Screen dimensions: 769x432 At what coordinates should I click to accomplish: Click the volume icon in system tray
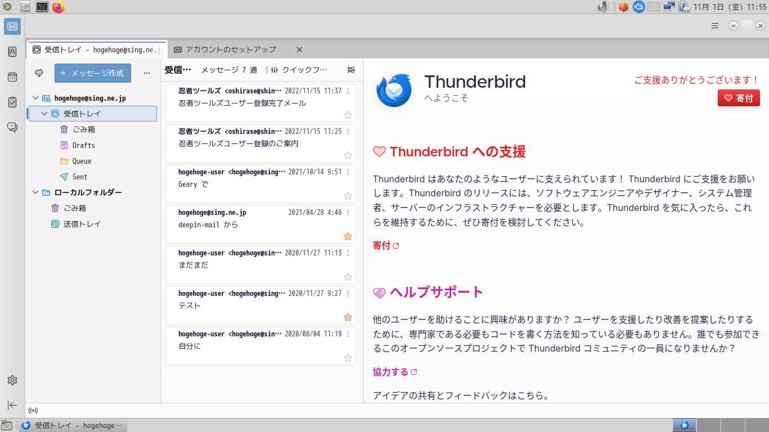[603, 7]
